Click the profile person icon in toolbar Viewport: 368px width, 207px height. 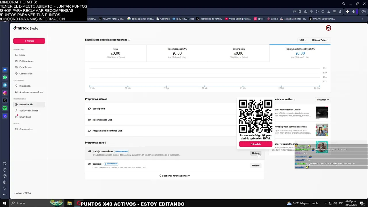340,11
